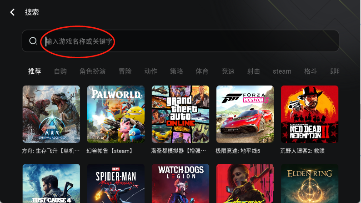This screenshot has width=361, height=203.
Task: Select the Grand Theft Auto Online cover
Action: pos(180,114)
